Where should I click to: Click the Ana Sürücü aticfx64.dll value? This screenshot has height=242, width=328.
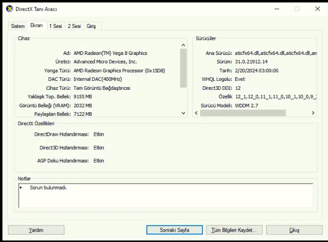[x=276, y=53]
